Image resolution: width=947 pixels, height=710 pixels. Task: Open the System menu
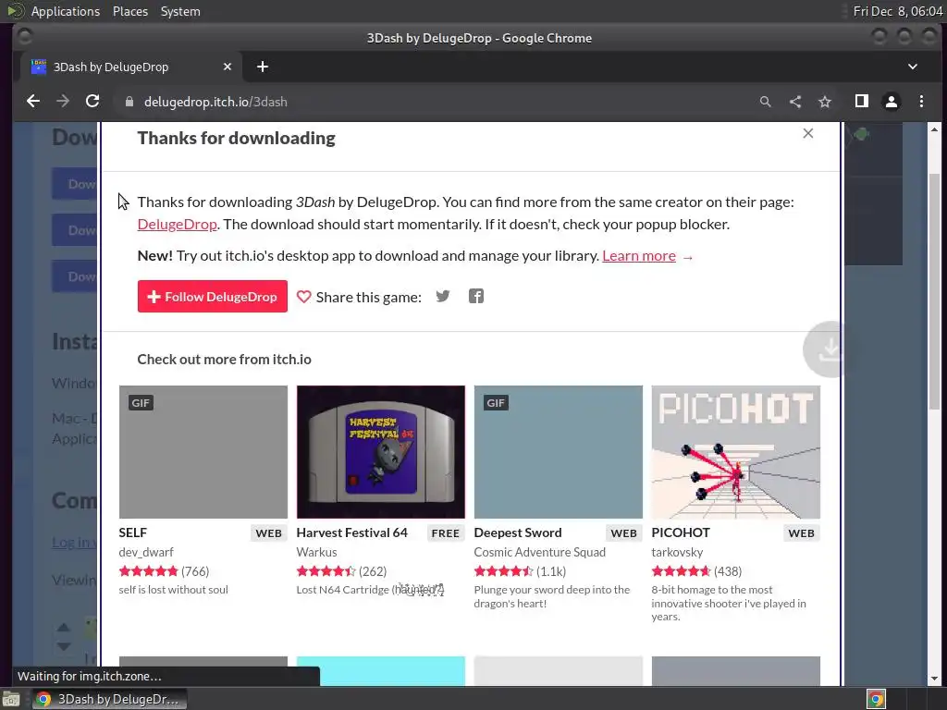click(x=180, y=11)
